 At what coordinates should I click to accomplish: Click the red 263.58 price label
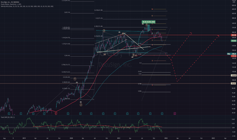click(234, 35)
